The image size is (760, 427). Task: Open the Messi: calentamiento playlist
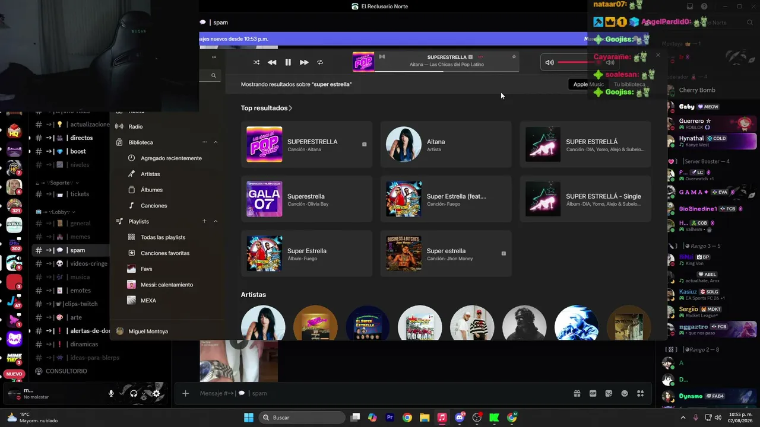(x=166, y=285)
